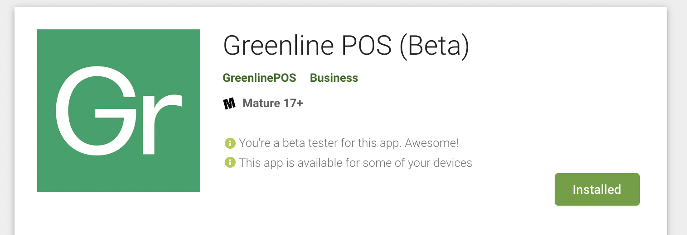Open the GreenlinePOS developer link
Image resolution: width=687 pixels, height=235 pixels.
[259, 78]
